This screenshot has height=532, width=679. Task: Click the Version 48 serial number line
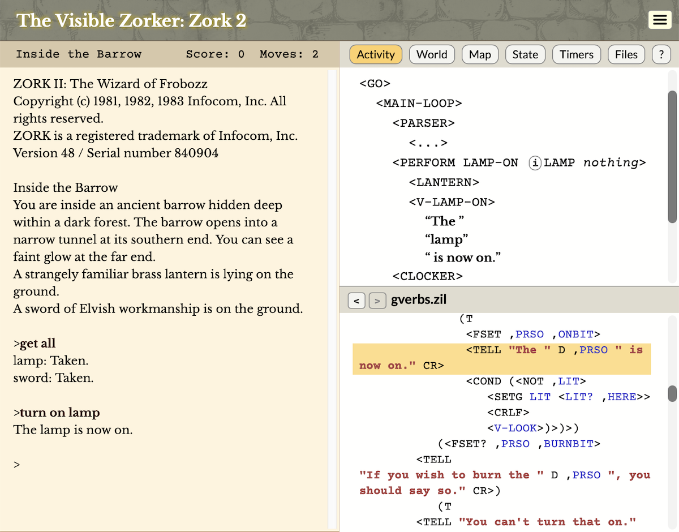(115, 153)
